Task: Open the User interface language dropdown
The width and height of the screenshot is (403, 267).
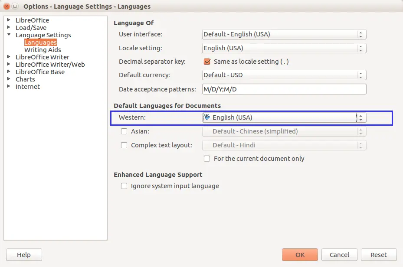Action: coord(284,34)
